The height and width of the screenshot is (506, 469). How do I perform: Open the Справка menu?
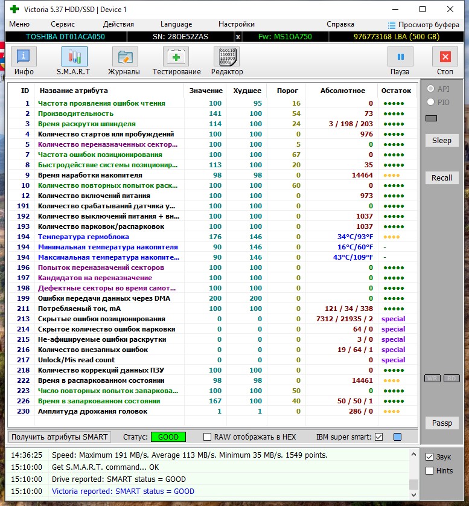[340, 24]
